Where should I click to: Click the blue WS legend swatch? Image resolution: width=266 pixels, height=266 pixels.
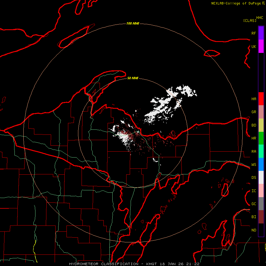point(261,164)
